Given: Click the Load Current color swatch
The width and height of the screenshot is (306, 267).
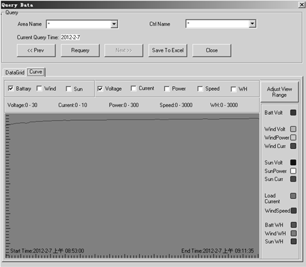Looking at the screenshot, I should point(293,196).
